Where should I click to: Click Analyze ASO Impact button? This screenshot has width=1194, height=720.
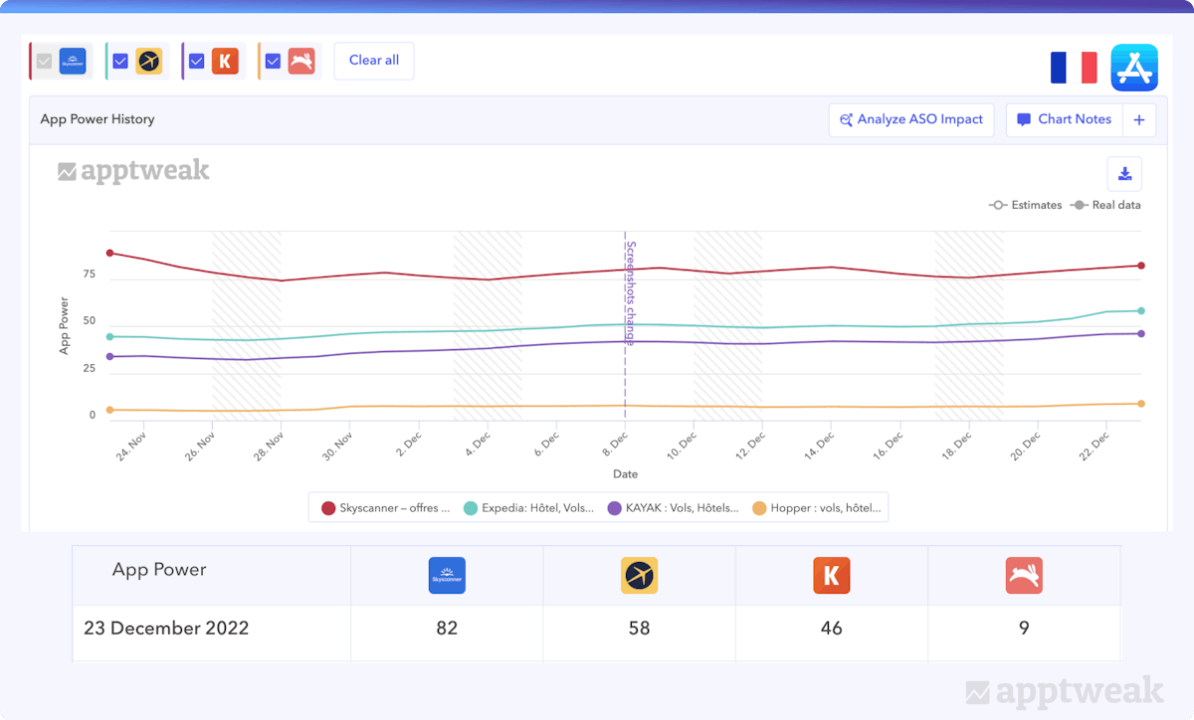(x=910, y=120)
